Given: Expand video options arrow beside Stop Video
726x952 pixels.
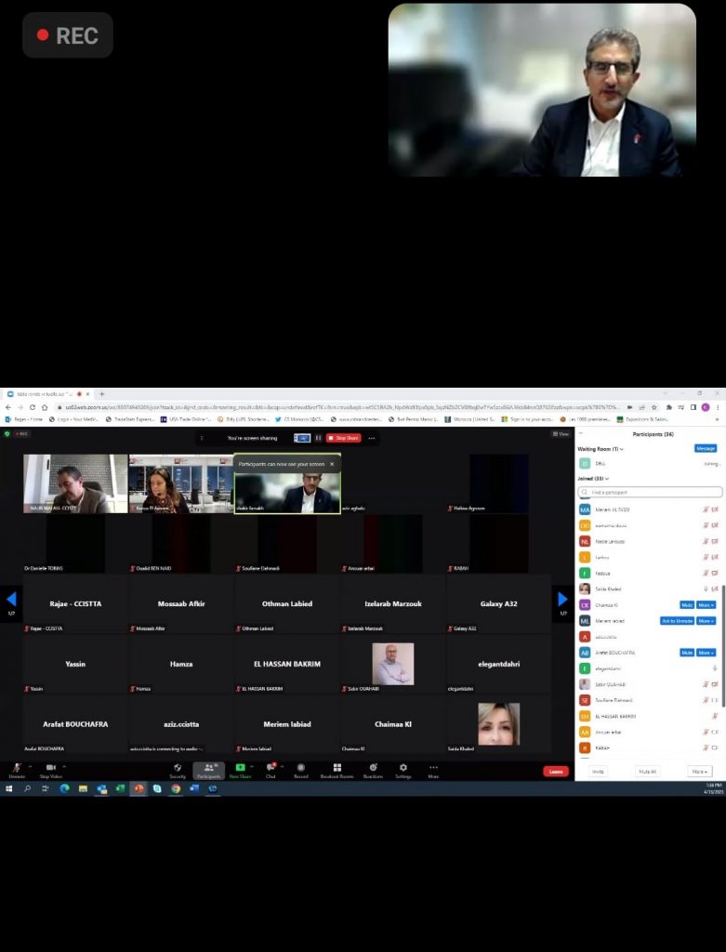Looking at the screenshot, I should [64, 767].
